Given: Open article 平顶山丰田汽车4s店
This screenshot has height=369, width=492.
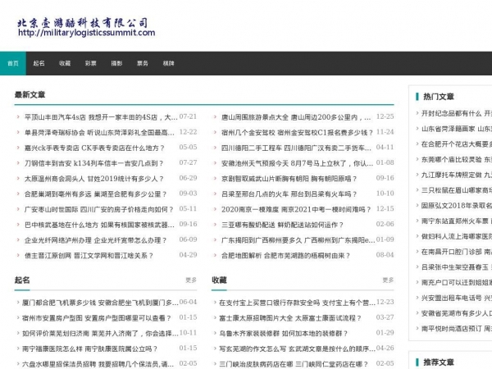Looking at the screenshot, I should tap(101, 117).
